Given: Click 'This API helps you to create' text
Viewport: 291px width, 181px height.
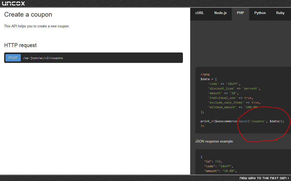Looking at the screenshot, I should pos(37,26).
